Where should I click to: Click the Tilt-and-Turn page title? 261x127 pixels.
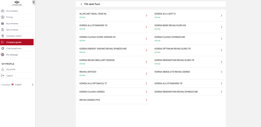pos(92,4)
